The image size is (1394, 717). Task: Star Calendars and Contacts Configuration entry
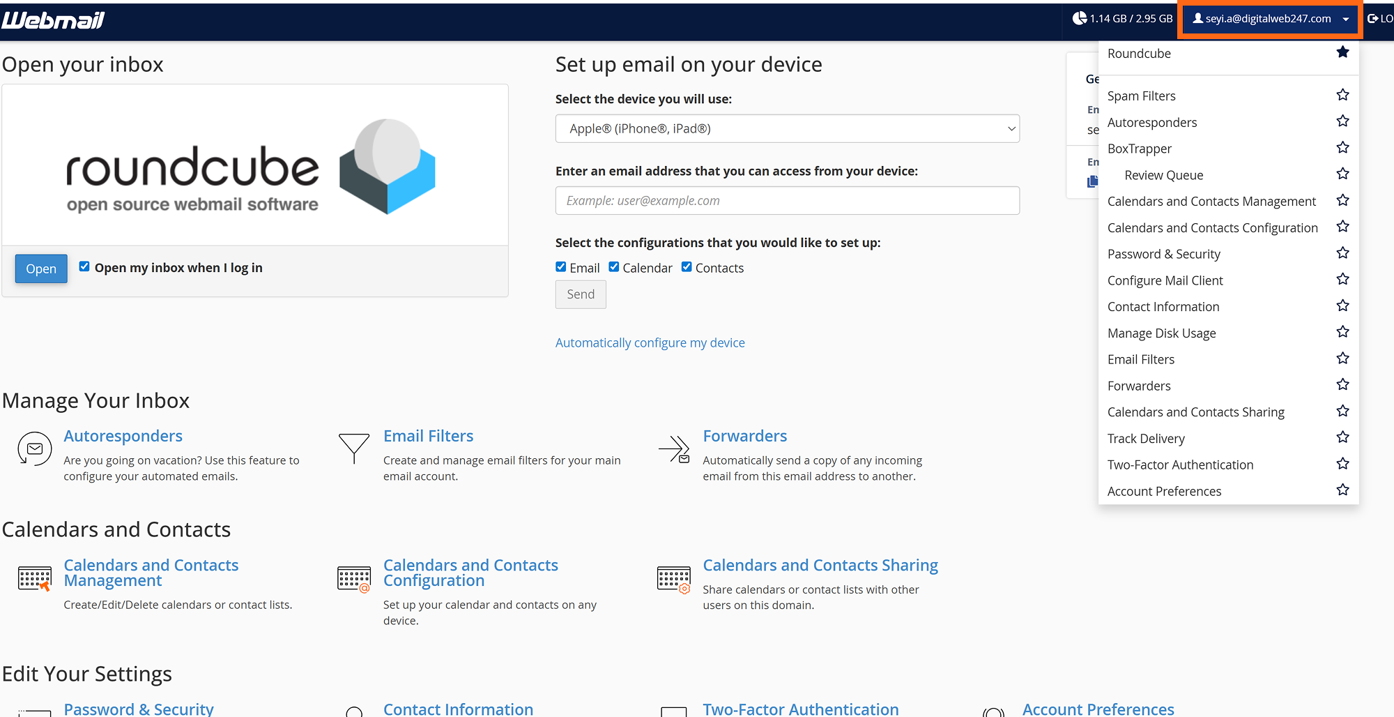tap(1342, 227)
